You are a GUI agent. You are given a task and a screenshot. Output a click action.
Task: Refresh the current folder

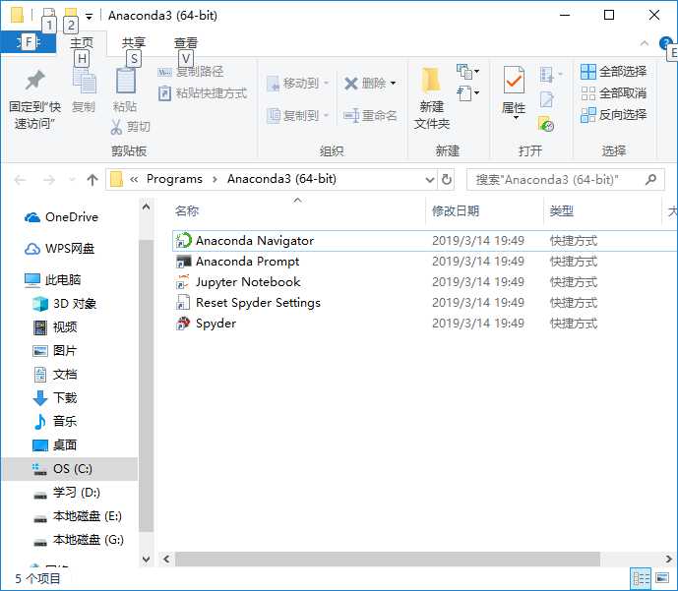[x=447, y=179]
